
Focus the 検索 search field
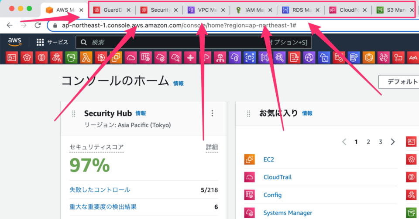point(194,42)
